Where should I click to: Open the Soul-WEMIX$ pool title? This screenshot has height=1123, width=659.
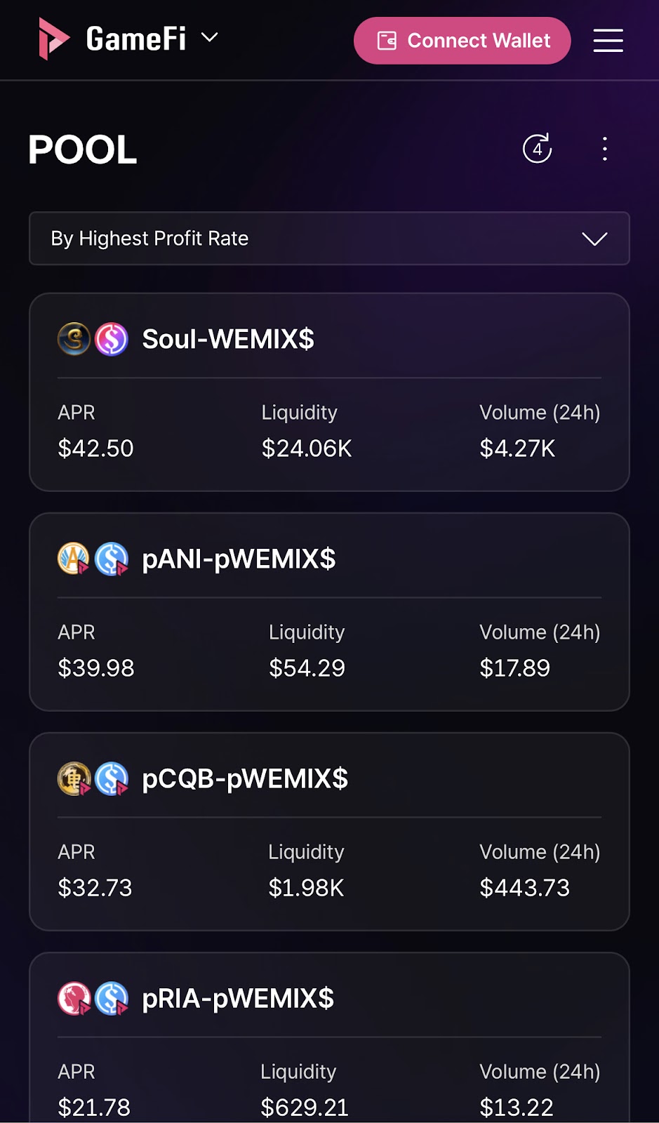pyautogui.click(x=228, y=339)
